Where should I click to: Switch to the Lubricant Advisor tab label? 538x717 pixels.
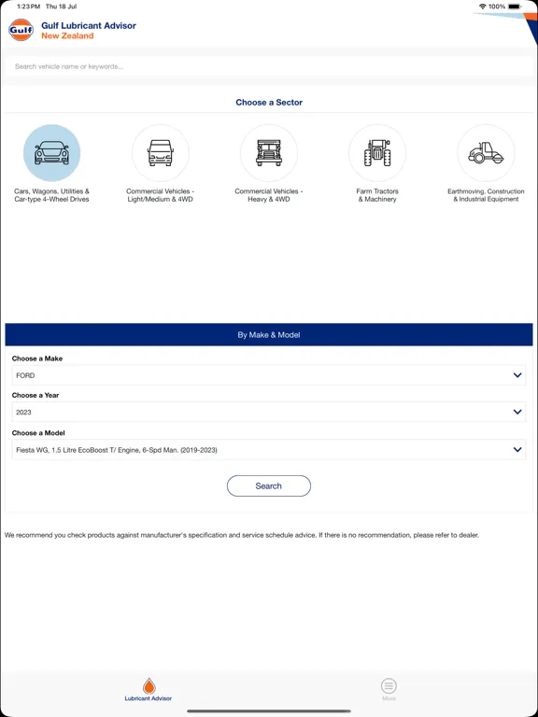149,698
